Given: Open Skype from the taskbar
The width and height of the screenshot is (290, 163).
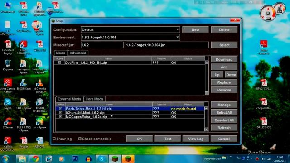Looking at the screenshot, I should 101,159.
